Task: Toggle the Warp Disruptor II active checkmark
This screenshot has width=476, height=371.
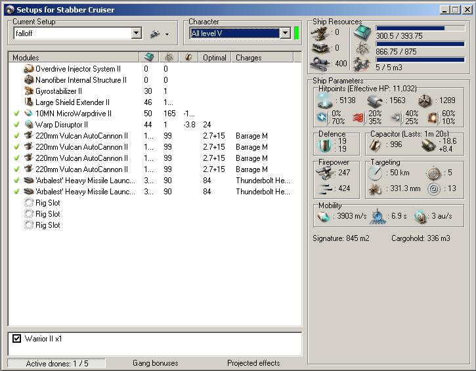Action: [x=16, y=125]
